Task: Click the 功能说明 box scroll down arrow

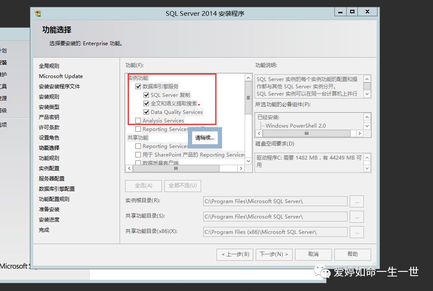Action: [367, 94]
